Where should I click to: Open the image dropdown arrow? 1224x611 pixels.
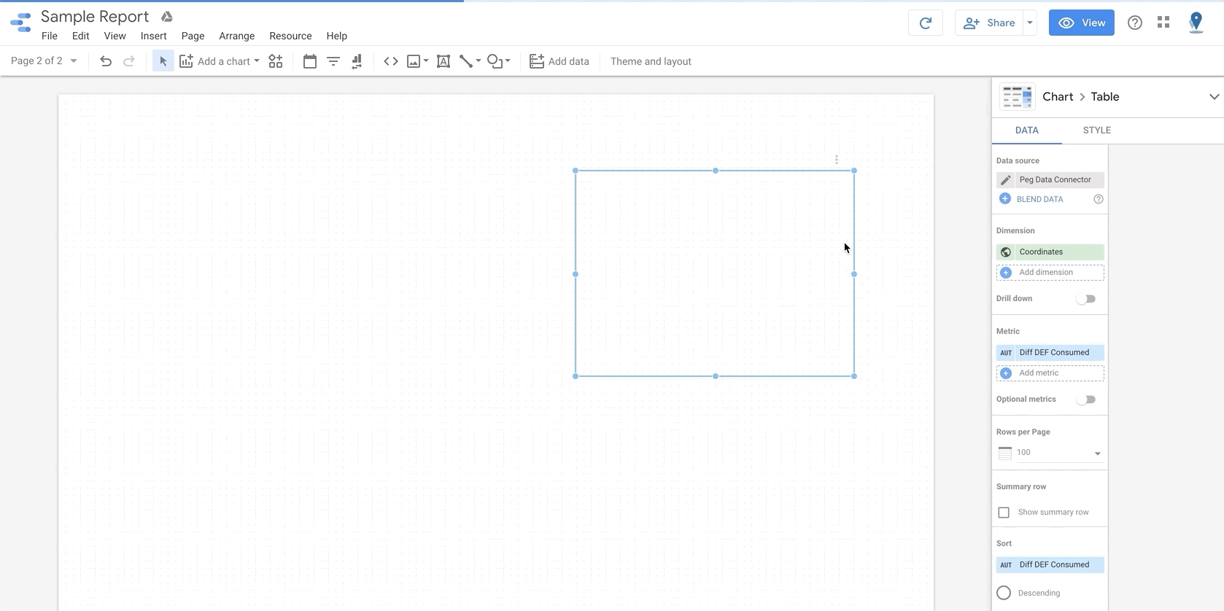[426, 61]
